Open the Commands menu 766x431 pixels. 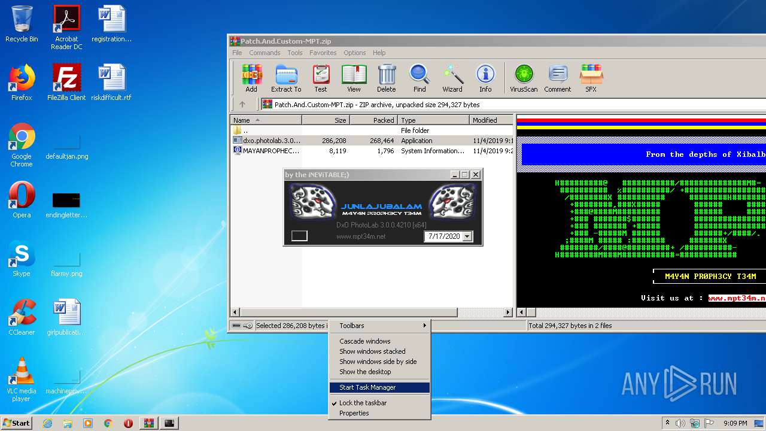(x=265, y=53)
